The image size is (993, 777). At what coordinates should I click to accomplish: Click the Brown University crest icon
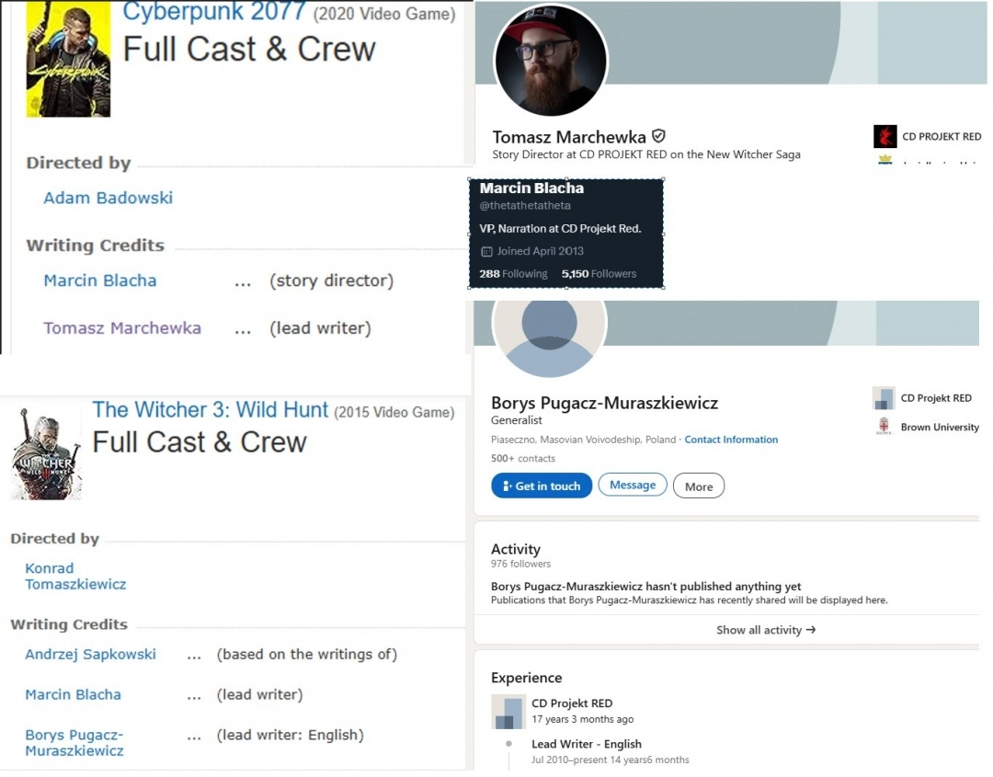[884, 427]
